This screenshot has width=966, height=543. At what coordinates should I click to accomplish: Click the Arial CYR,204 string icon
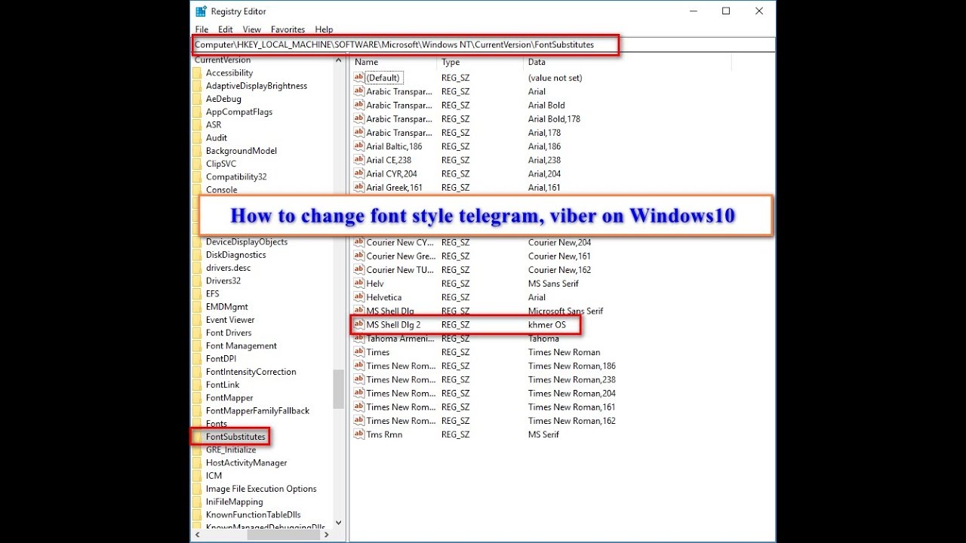[359, 173]
